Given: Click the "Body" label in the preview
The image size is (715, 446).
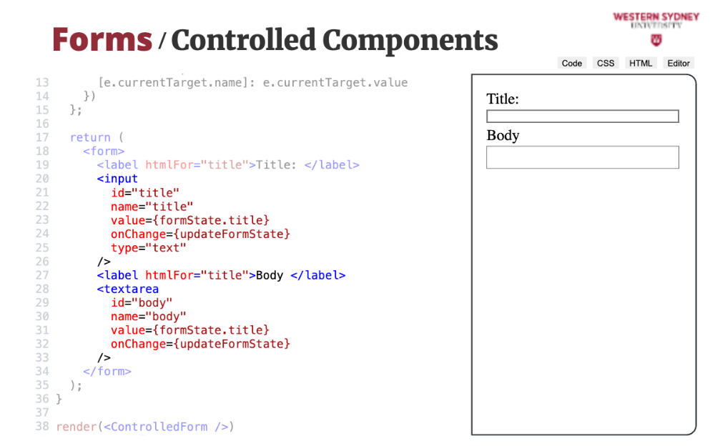Looking at the screenshot, I should (503, 136).
